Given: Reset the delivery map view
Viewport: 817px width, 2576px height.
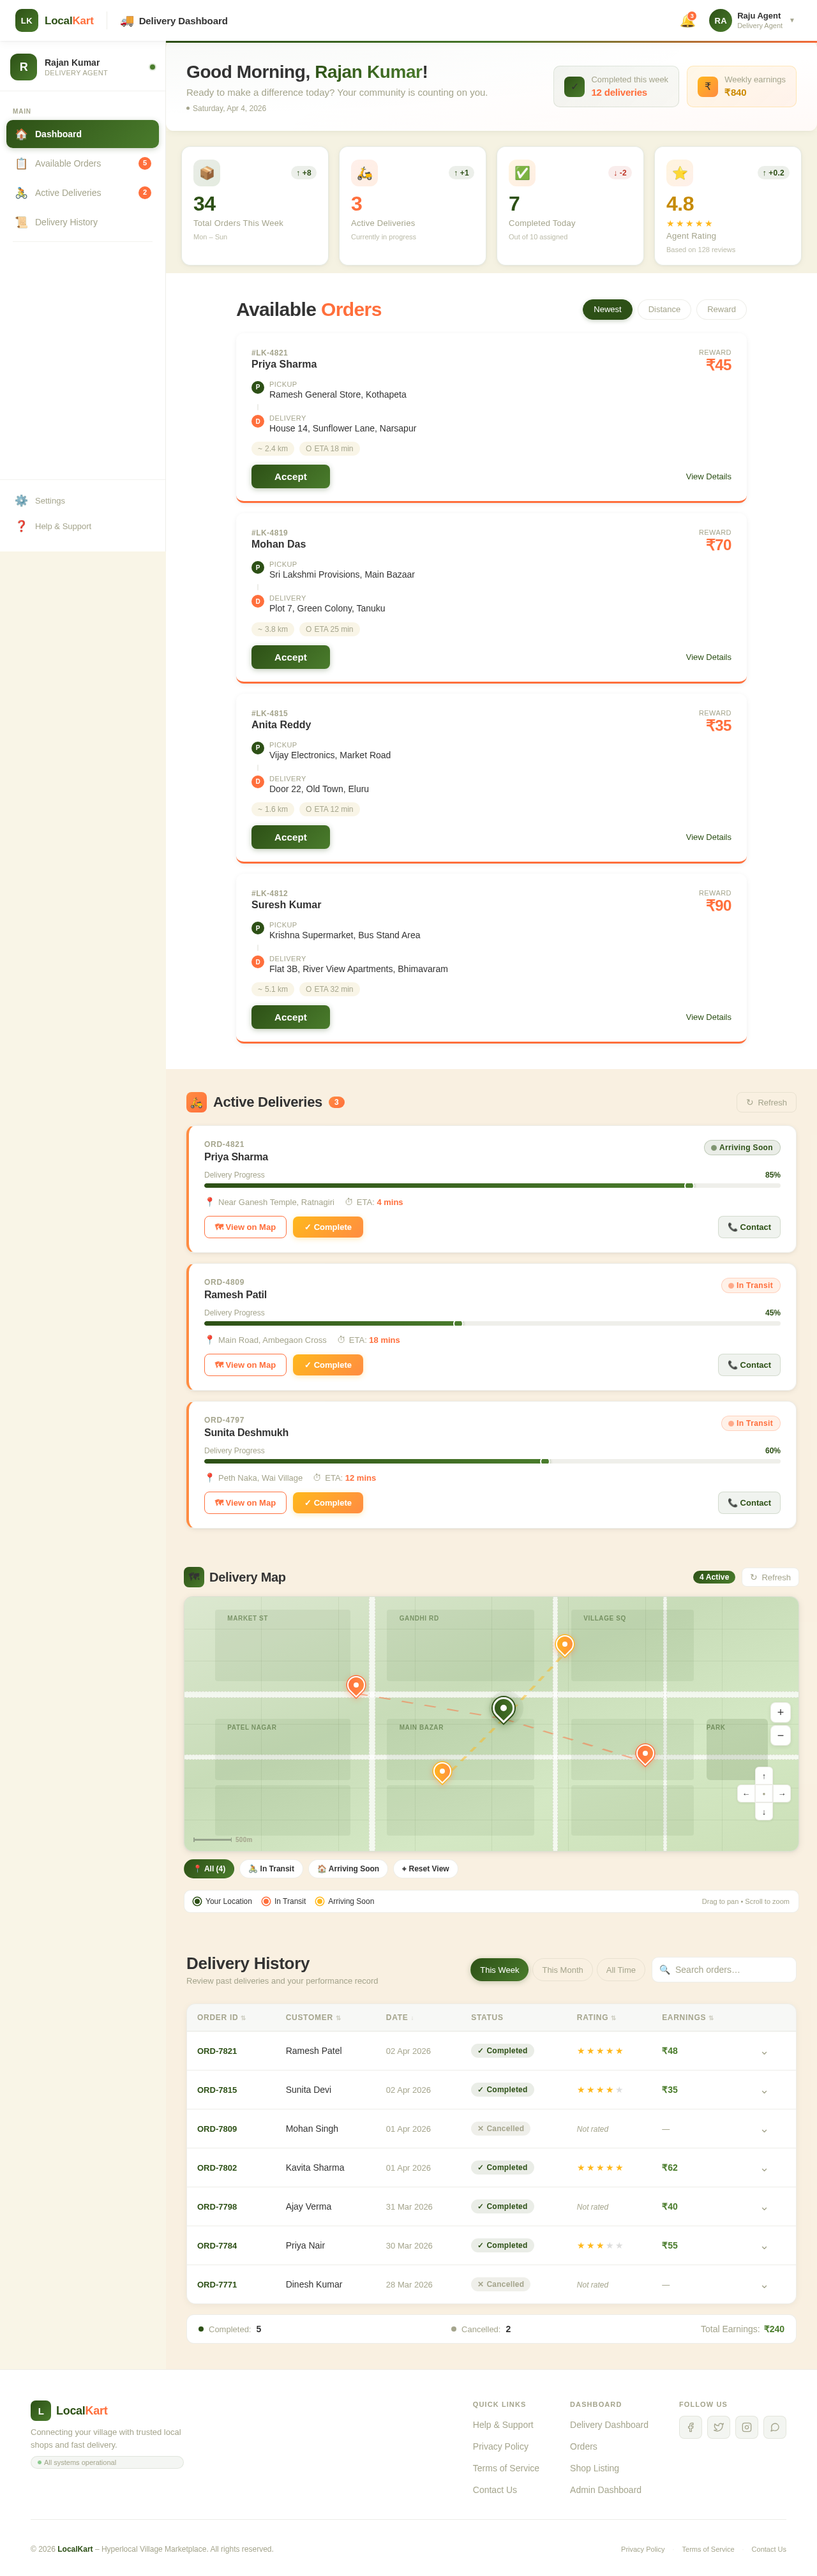Looking at the screenshot, I should point(425,1869).
